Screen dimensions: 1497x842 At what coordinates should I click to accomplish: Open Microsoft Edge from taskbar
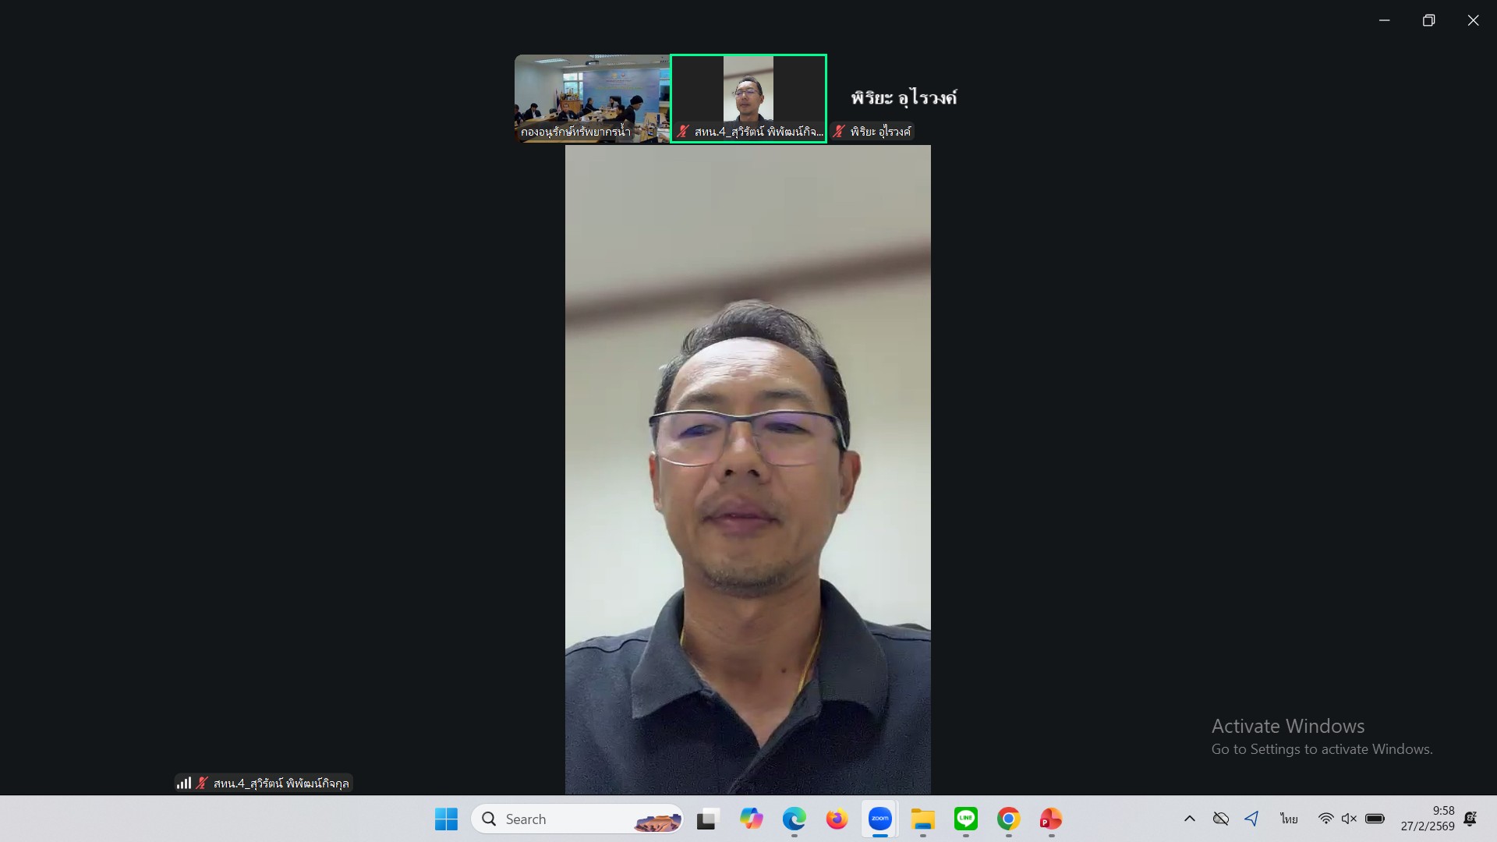point(794,819)
